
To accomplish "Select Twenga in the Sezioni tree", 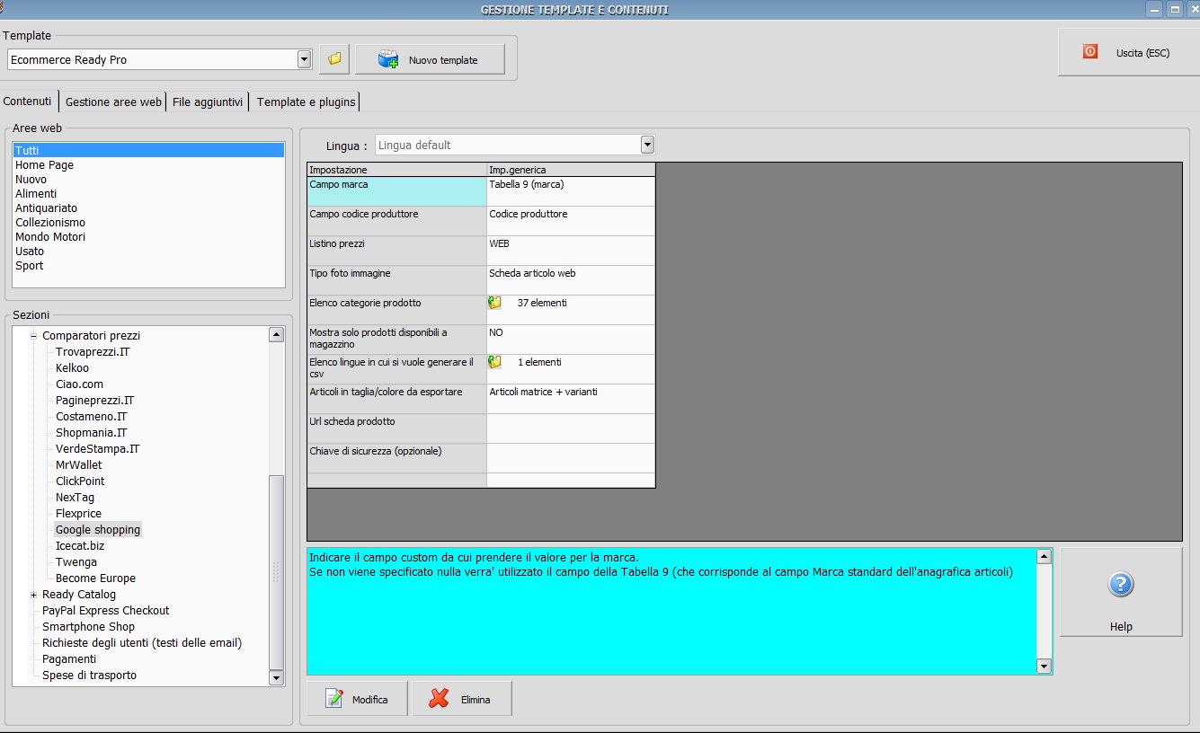I will click(76, 562).
